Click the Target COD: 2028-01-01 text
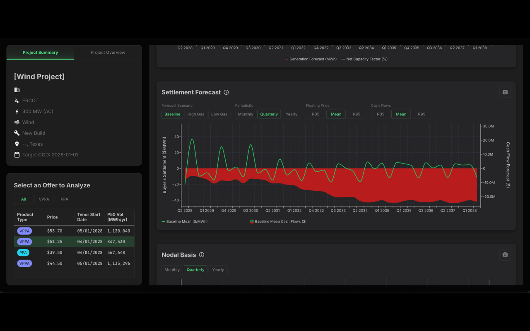Image resolution: width=530 pixels, height=331 pixels. [x=50, y=155]
